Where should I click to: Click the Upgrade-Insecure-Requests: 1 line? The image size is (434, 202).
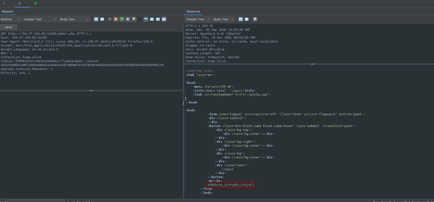tap(27, 69)
